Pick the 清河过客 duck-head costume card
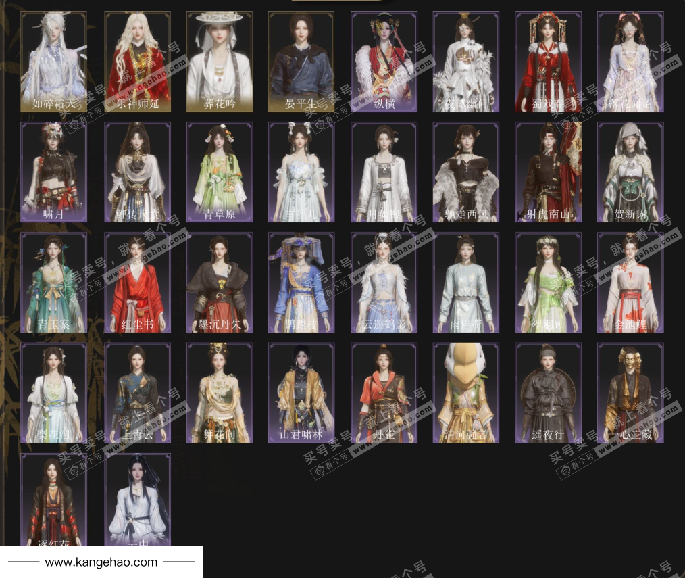This screenshot has width=685, height=578. pos(466,393)
